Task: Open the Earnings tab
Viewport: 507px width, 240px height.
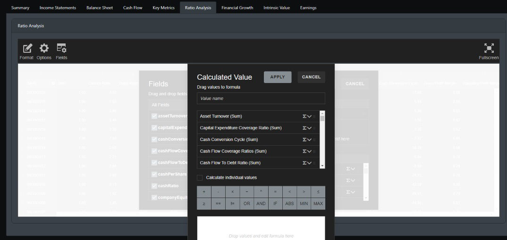Action: coord(308,8)
